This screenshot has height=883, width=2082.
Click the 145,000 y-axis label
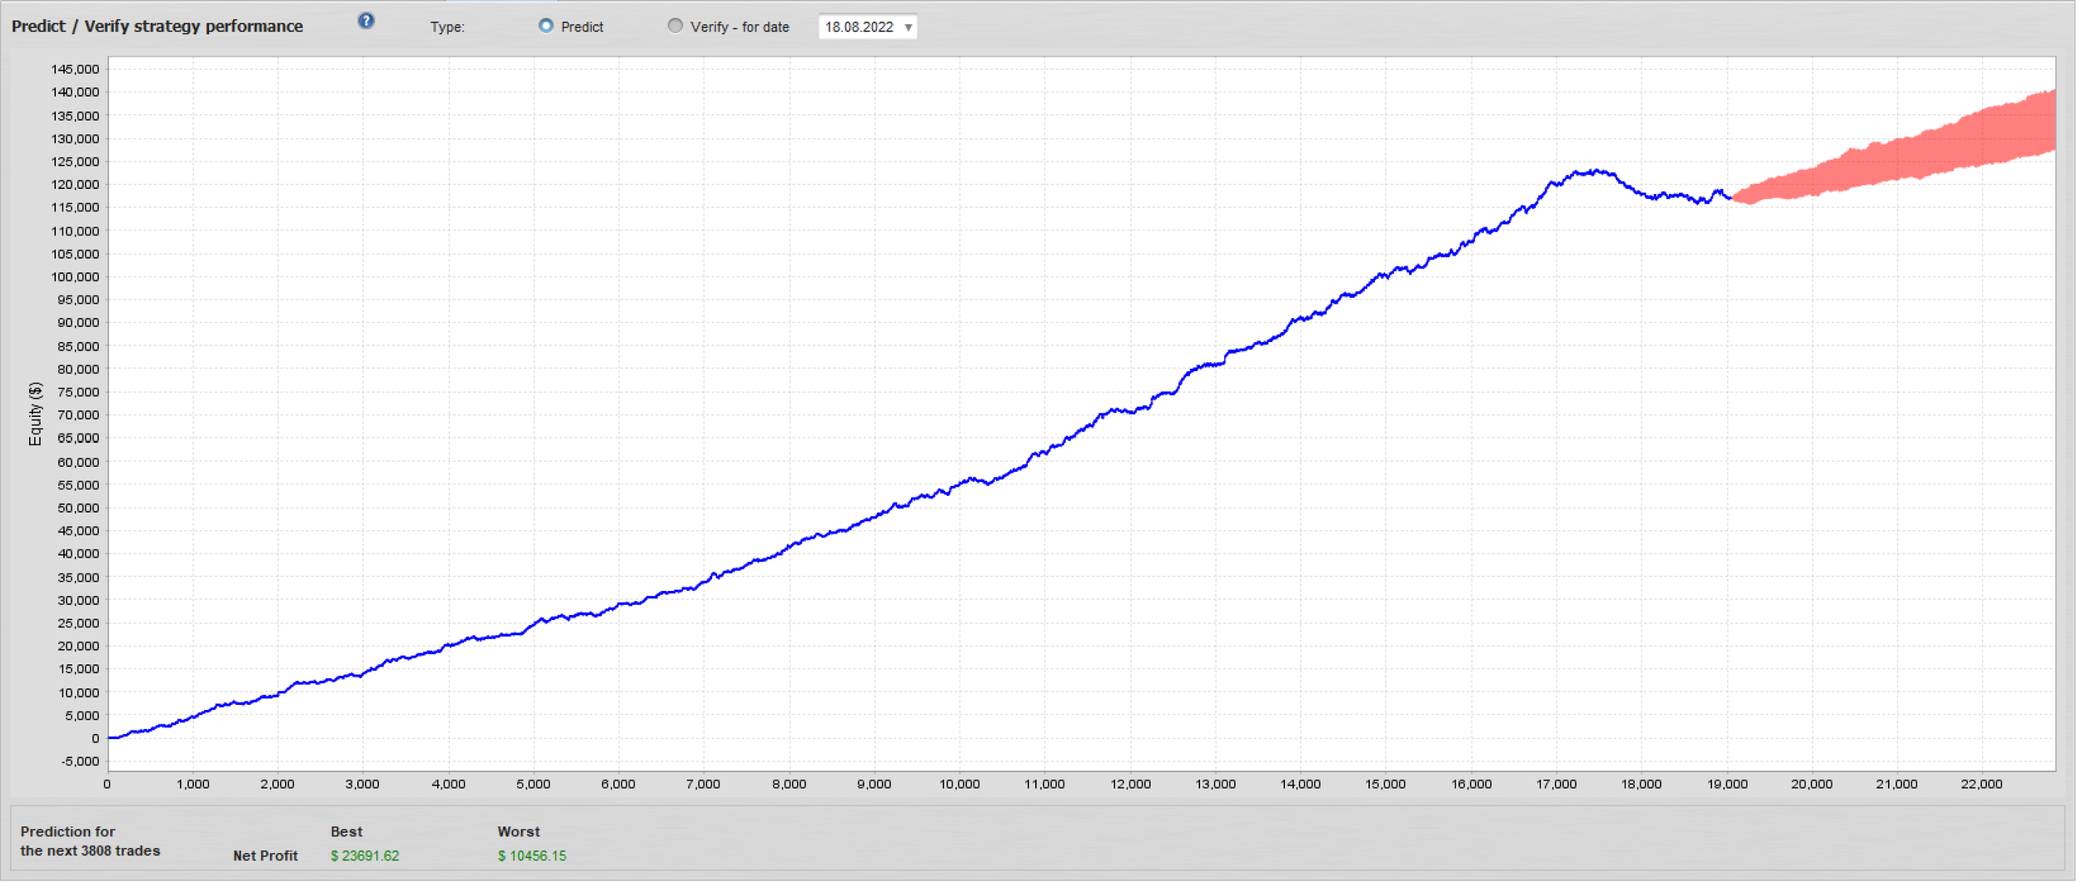(75, 69)
